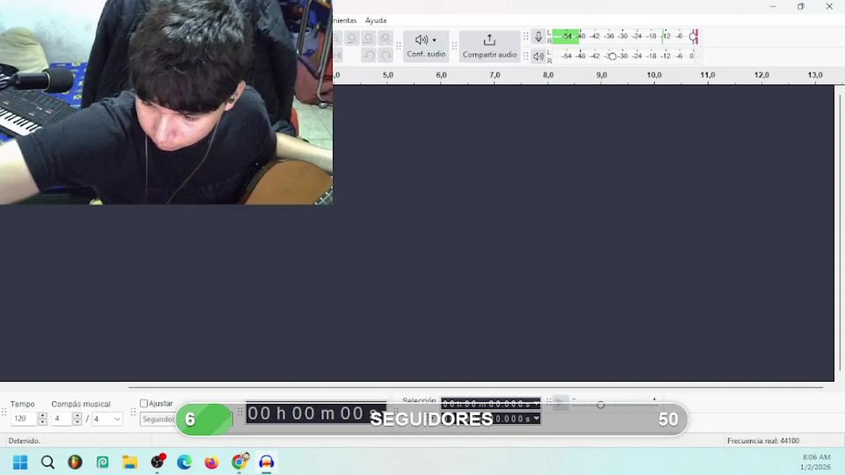
Task: Open the Conf. audio setup button
Action: 426,46
